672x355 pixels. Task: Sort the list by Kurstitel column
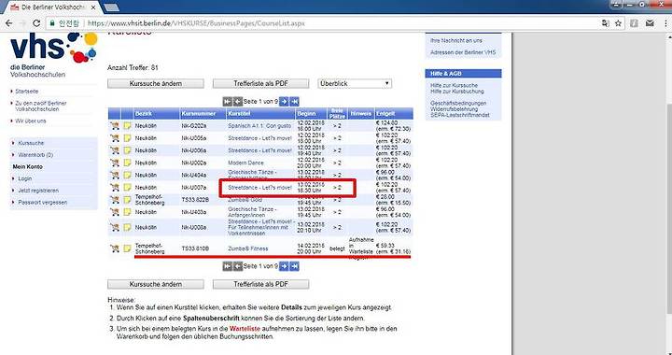(239, 114)
